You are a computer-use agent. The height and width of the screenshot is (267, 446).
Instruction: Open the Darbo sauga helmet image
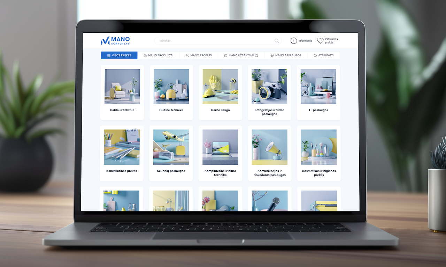220,87
